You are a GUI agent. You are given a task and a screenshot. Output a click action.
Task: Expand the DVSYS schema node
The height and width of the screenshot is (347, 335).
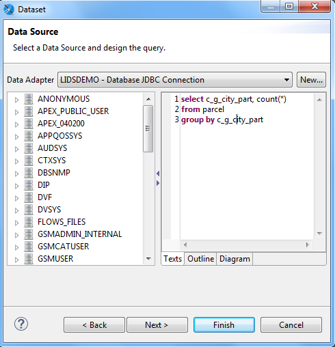coord(16,210)
